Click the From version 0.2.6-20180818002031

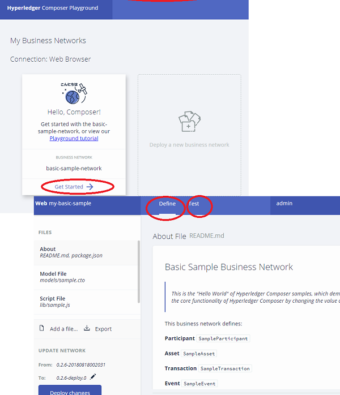80,365
